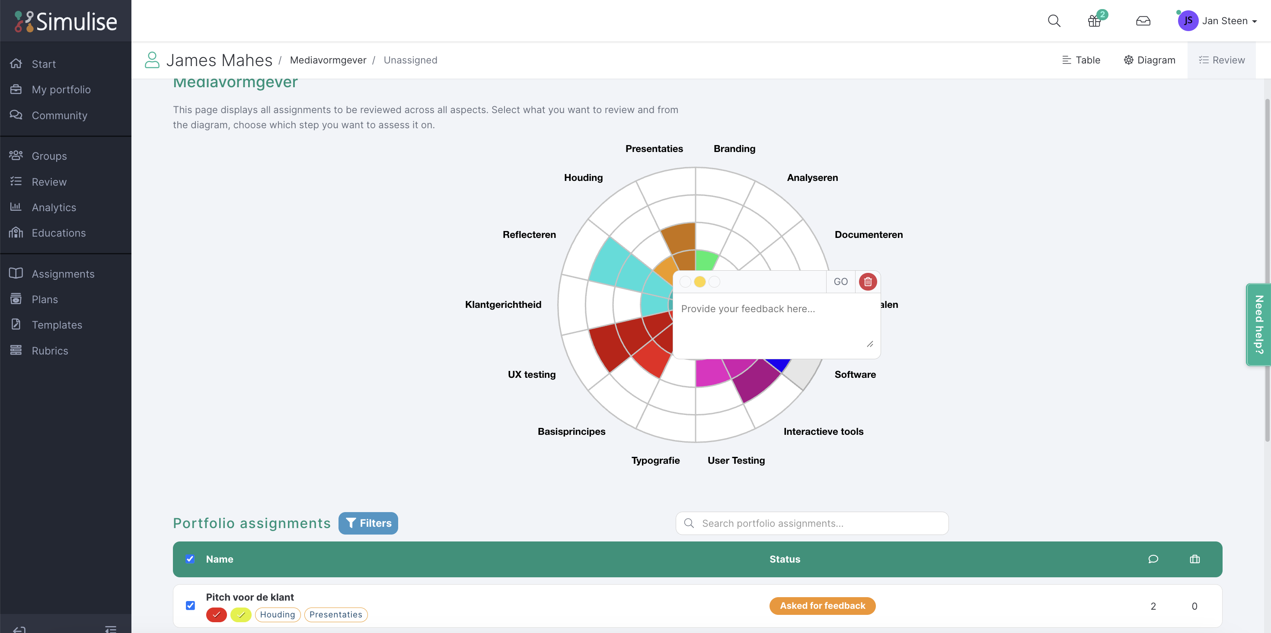
Task: Open the gift notifications icon
Action: [x=1094, y=21]
